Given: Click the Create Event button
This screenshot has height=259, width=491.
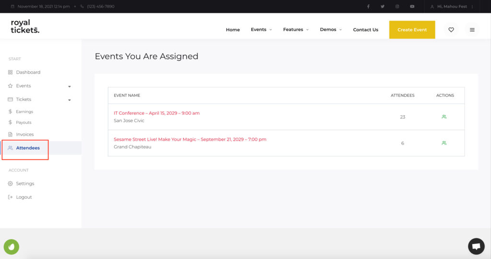Looking at the screenshot, I should click(412, 30).
